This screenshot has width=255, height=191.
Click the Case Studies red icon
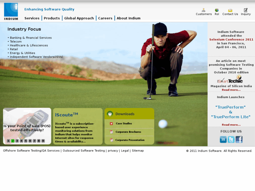coord(111,124)
